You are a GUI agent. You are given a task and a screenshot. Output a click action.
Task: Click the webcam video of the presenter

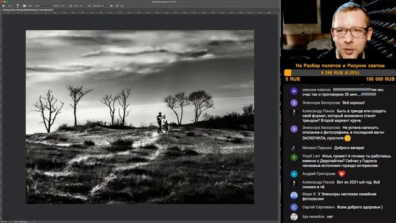tap(339, 30)
